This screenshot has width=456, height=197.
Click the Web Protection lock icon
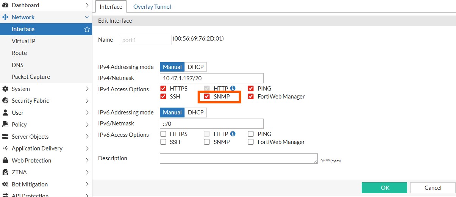tap(5, 161)
